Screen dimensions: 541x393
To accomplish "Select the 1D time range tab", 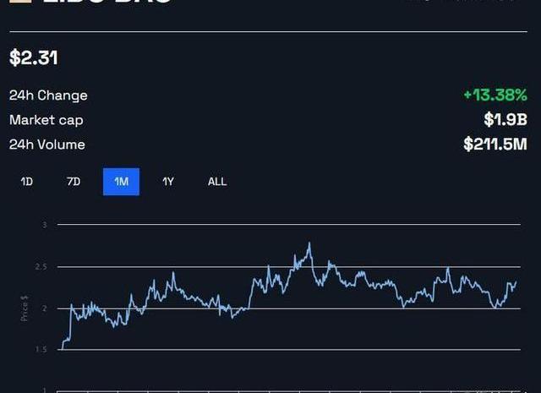I will click(27, 182).
